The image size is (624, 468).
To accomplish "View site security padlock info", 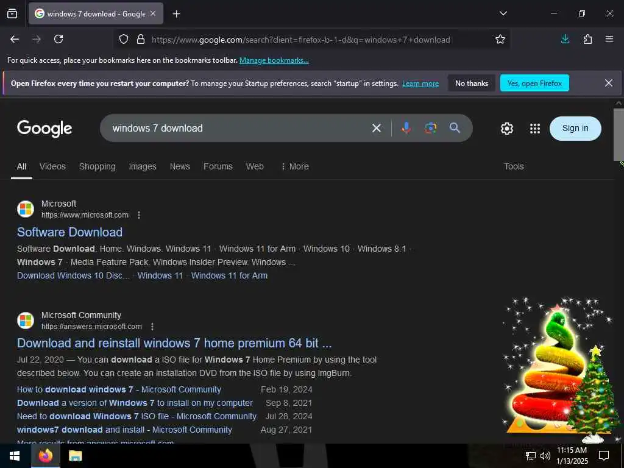I will click(x=141, y=40).
